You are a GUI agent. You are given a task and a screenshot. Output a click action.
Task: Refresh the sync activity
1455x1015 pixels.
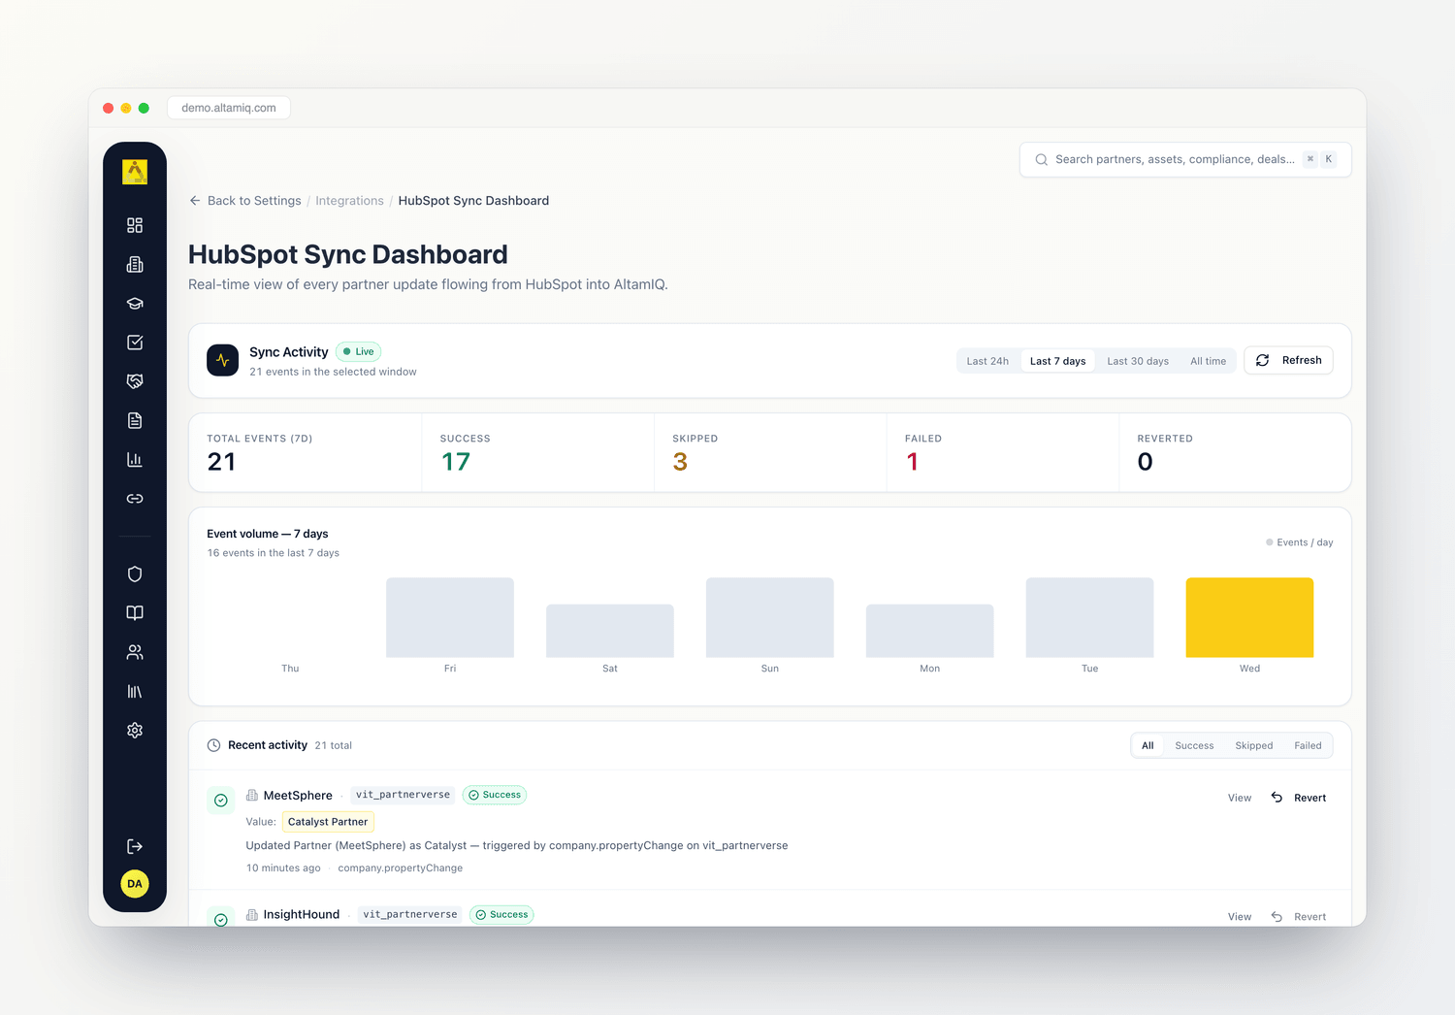(1288, 360)
